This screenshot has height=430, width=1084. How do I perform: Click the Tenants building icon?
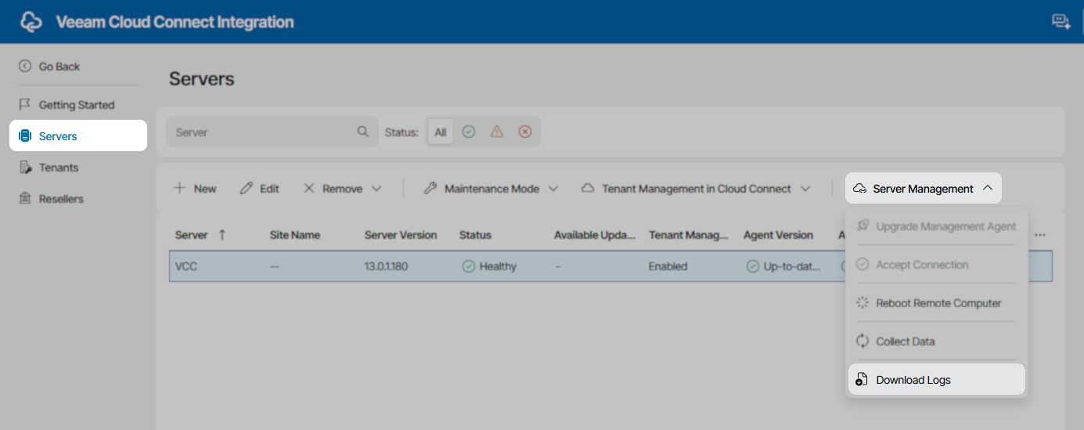pyautogui.click(x=24, y=167)
